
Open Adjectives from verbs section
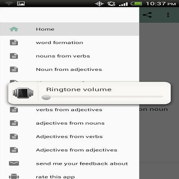[69, 136]
